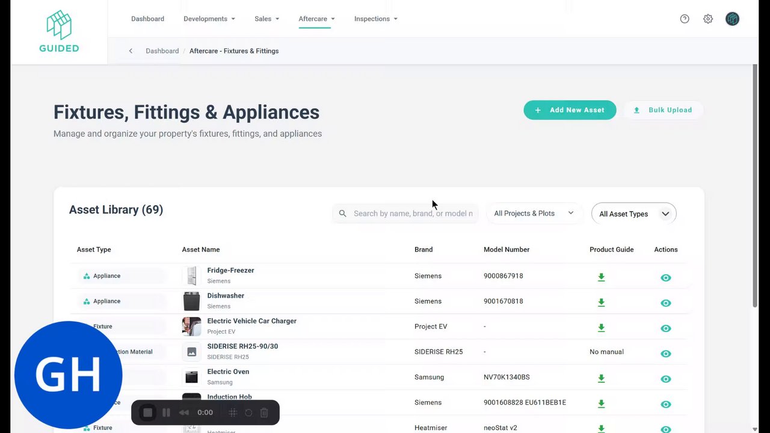View the Electric Oven asset
Image resolution: width=770 pixels, height=433 pixels.
tap(665, 379)
